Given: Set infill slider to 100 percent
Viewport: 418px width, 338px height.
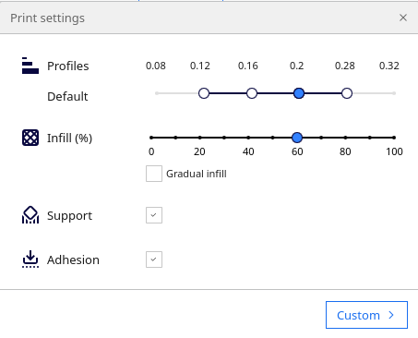Looking at the screenshot, I should tap(394, 138).
